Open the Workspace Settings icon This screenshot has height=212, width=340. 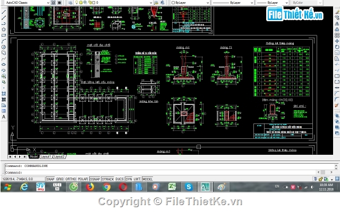pyautogui.click(x=53, y=3)
